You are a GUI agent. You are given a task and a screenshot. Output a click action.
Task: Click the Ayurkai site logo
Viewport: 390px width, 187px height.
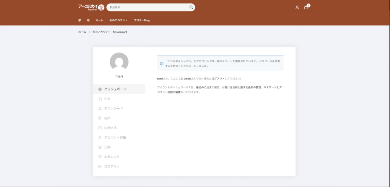(91, 7)
